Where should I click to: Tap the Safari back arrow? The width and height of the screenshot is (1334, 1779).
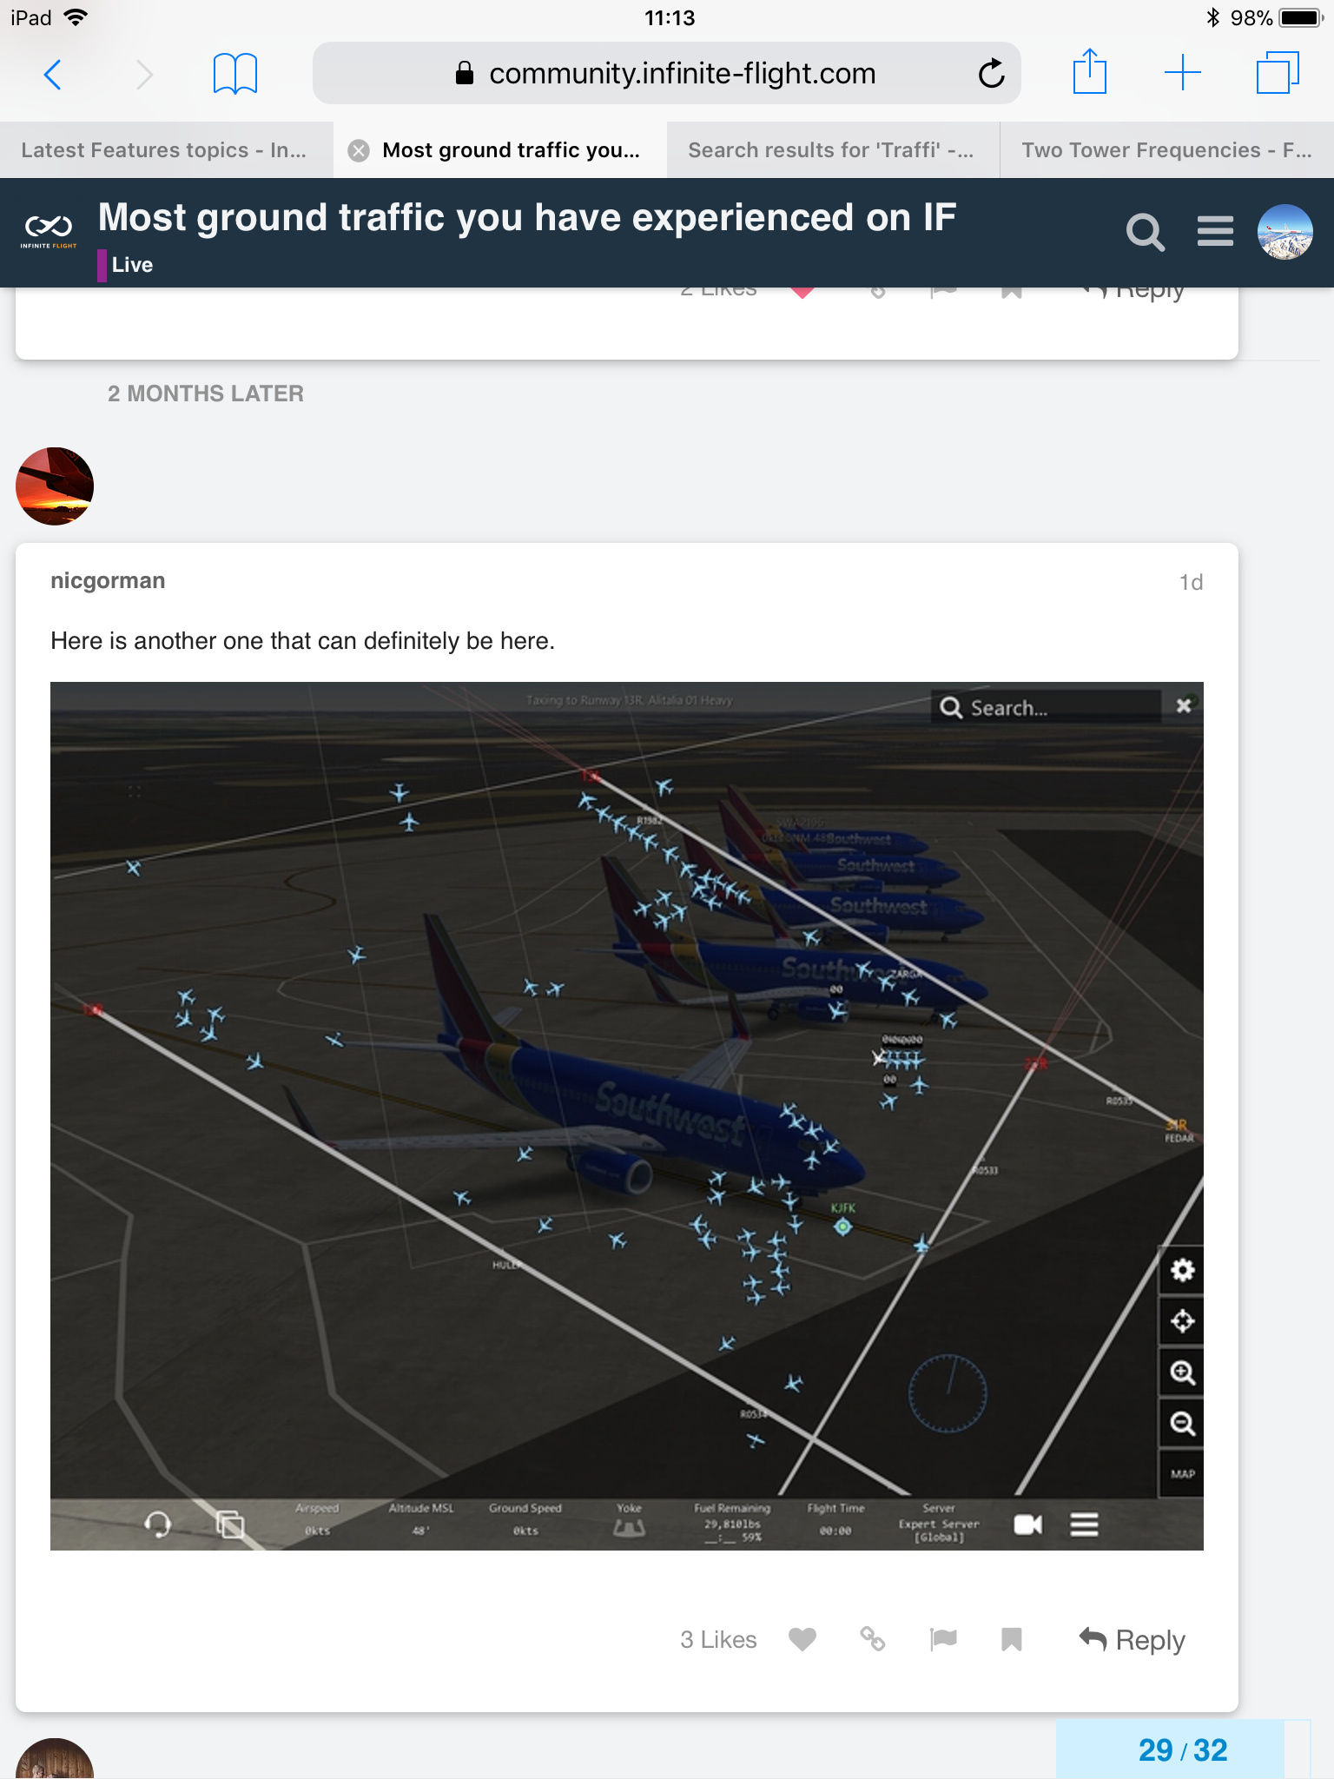click(x=53, y=75)
